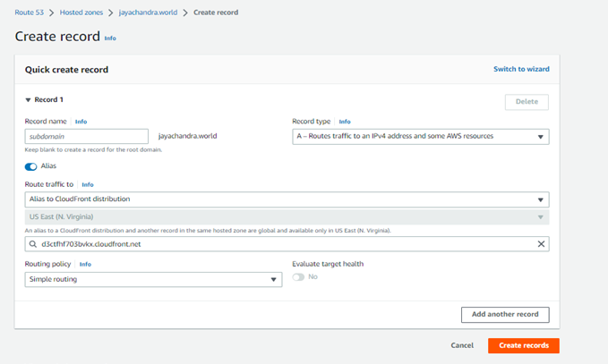Open the Simple routing policy dropdown
608x364 pixels.
point(153,280)
